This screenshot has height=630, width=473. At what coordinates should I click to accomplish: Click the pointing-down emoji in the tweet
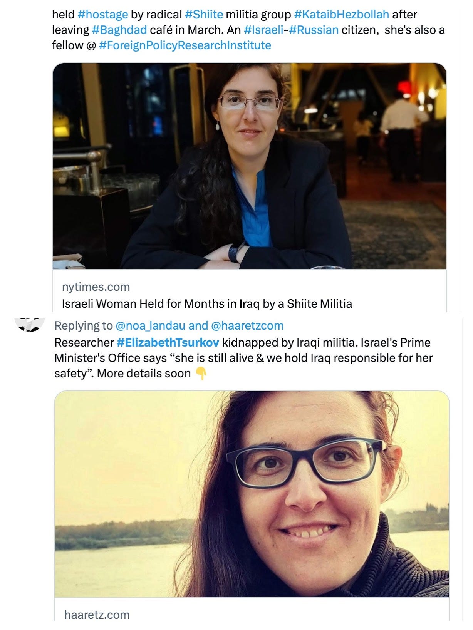[201, 374]
